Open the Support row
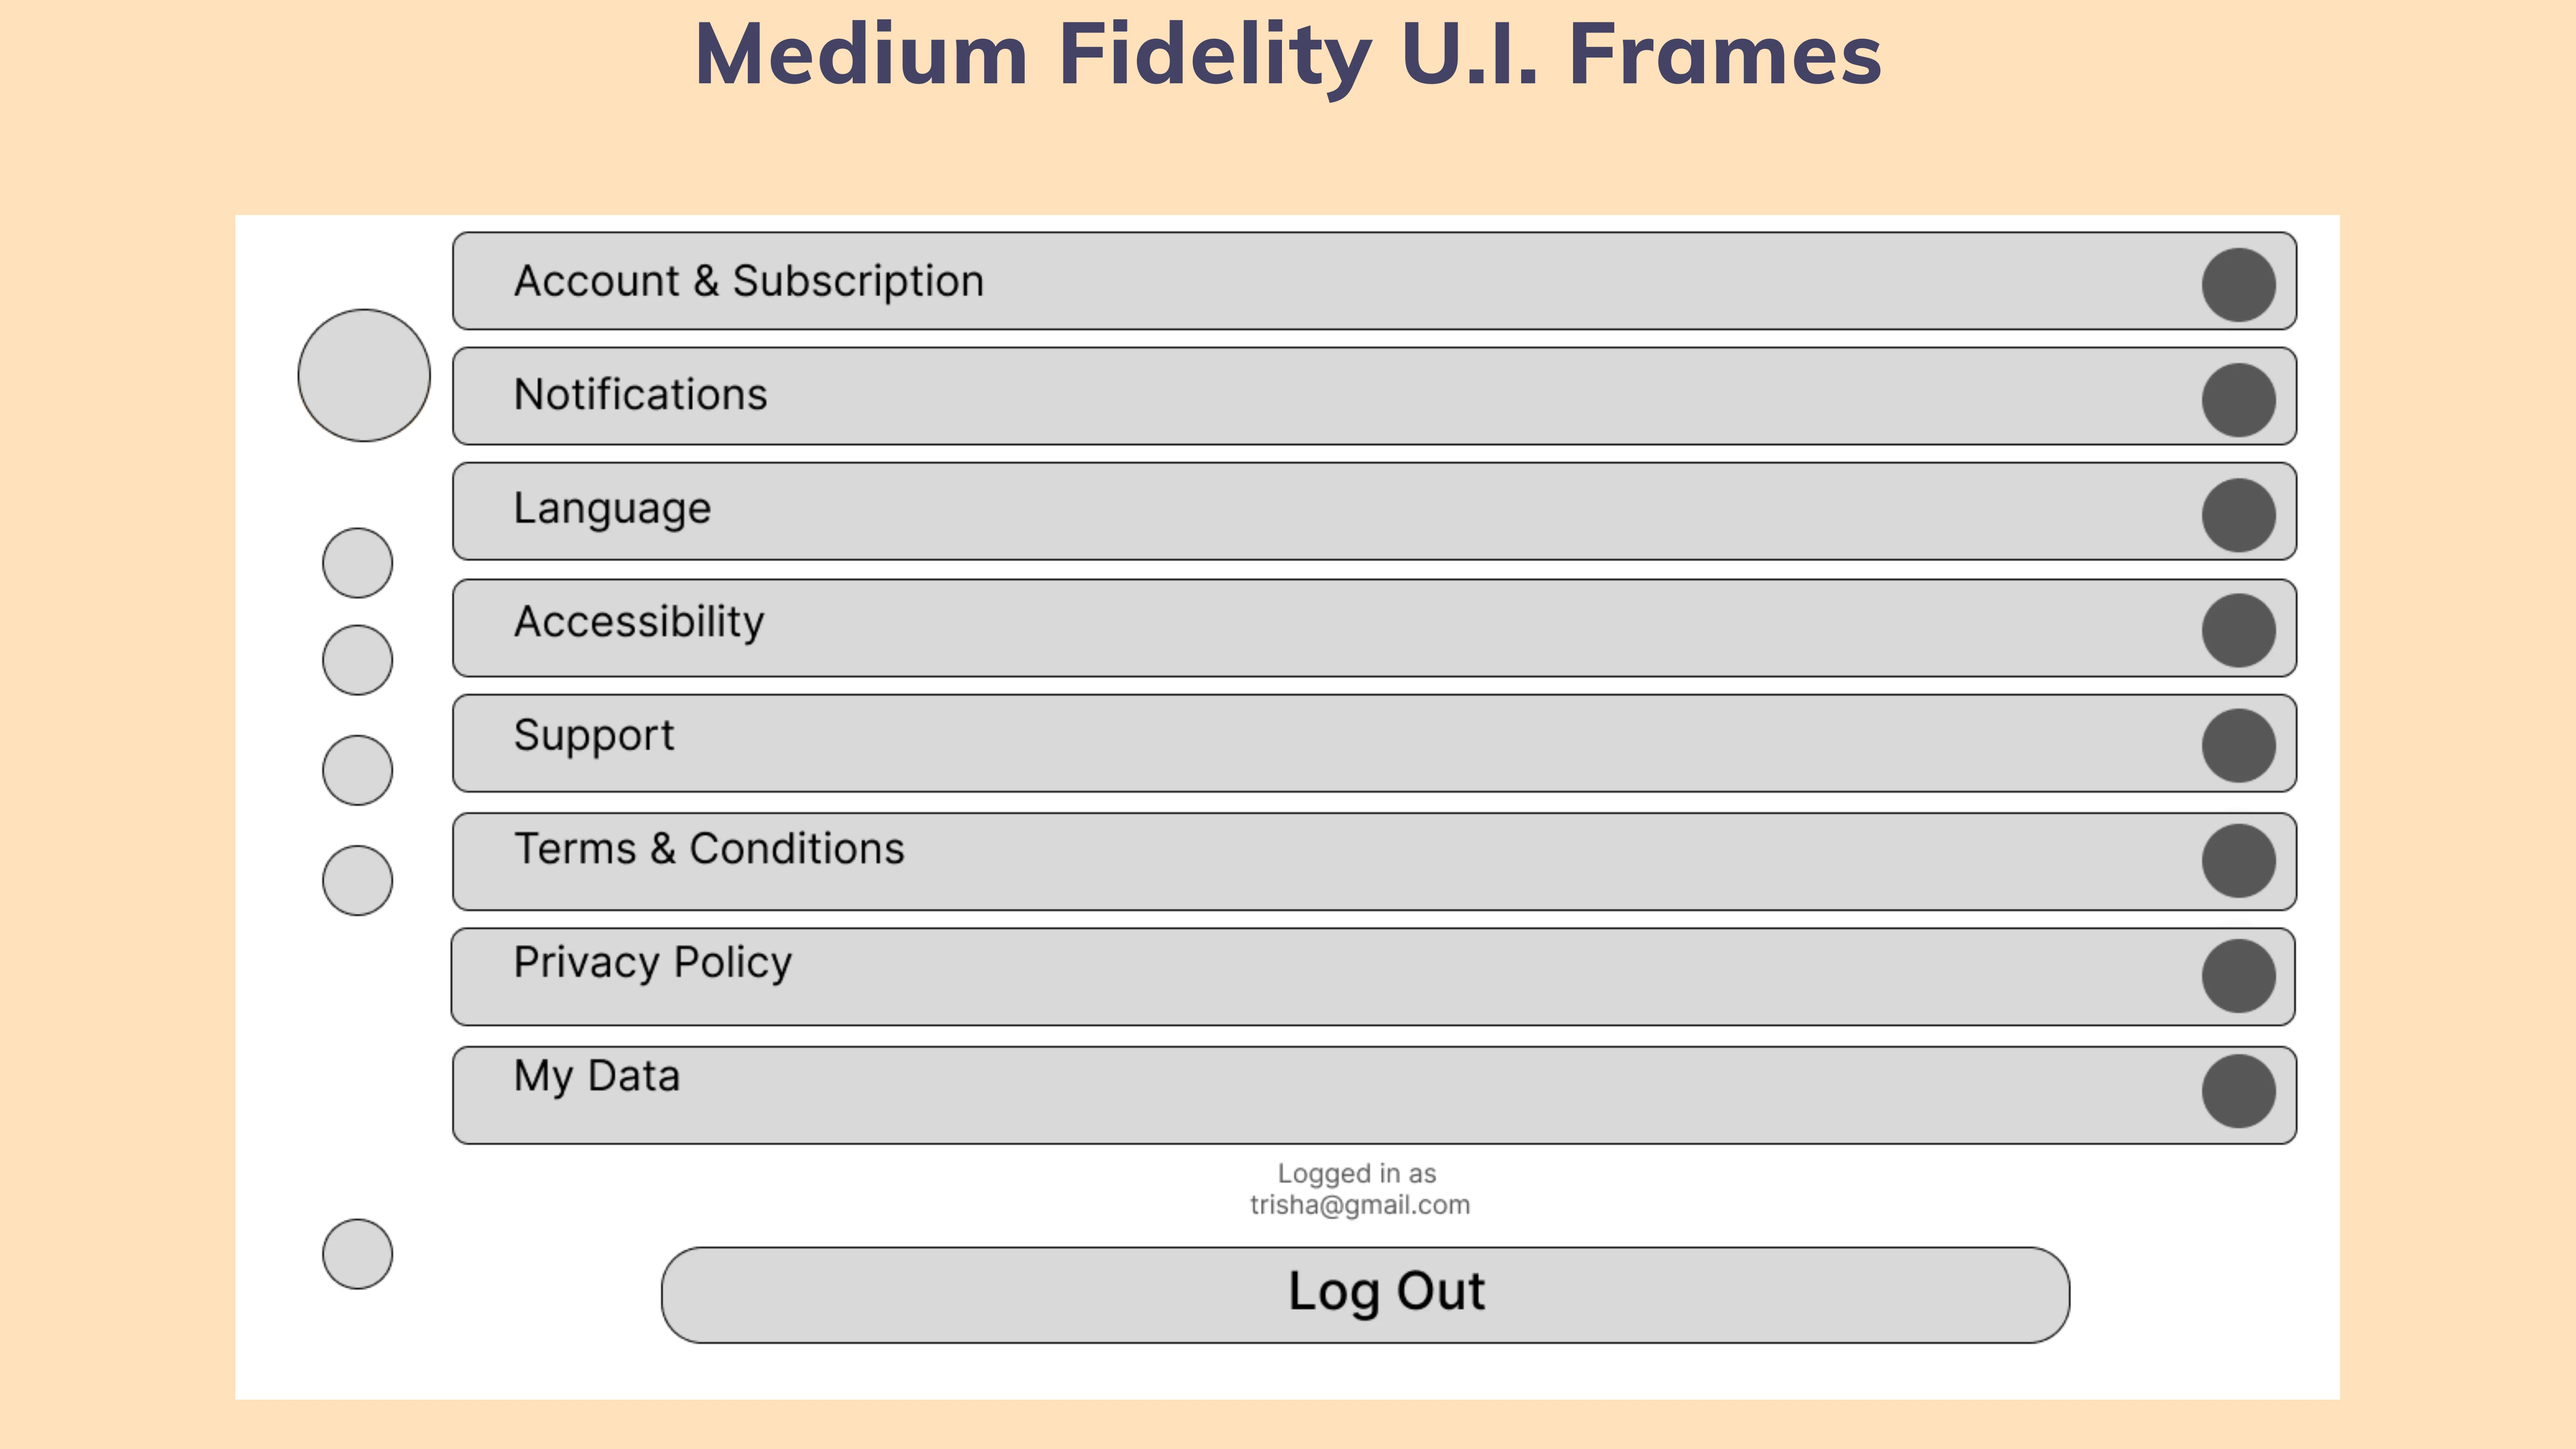 (1374, 743)
